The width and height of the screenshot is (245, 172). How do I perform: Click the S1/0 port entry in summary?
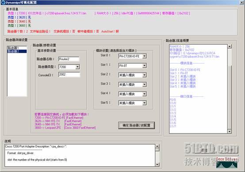click(x=173, y=103)
